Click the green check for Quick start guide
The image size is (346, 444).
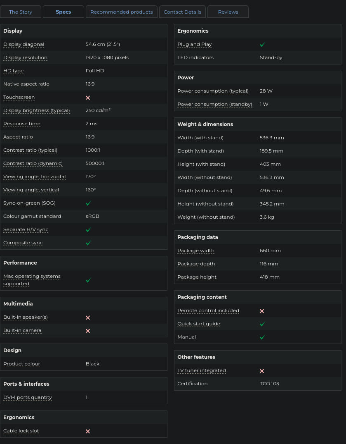point(262,324)
